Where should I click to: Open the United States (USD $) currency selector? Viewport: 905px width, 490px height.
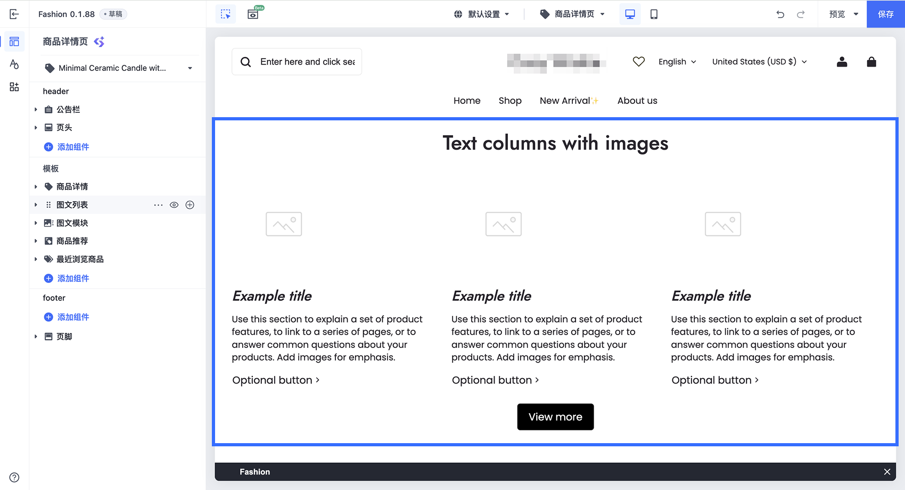(x=760, y=62)
